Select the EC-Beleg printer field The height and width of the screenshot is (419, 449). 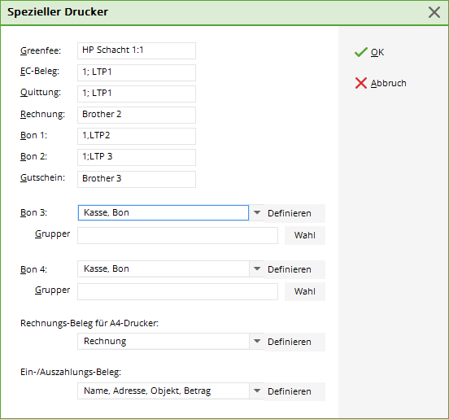(x=137, y=72)
